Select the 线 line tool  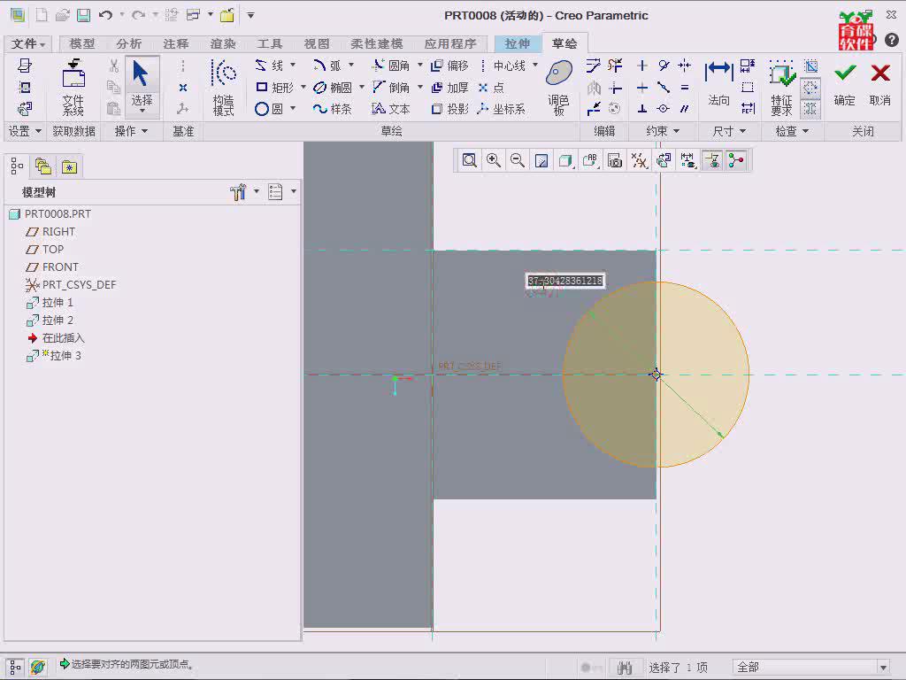pyautogui.click(x=270, y=66)
